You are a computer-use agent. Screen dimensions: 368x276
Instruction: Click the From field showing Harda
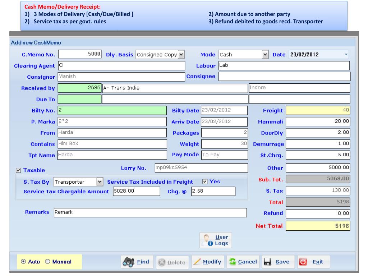tap(112, 133)
